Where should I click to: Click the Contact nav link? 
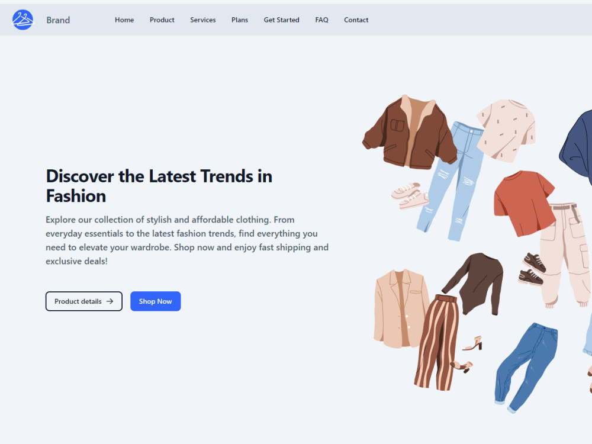click(x=356, y=20)
